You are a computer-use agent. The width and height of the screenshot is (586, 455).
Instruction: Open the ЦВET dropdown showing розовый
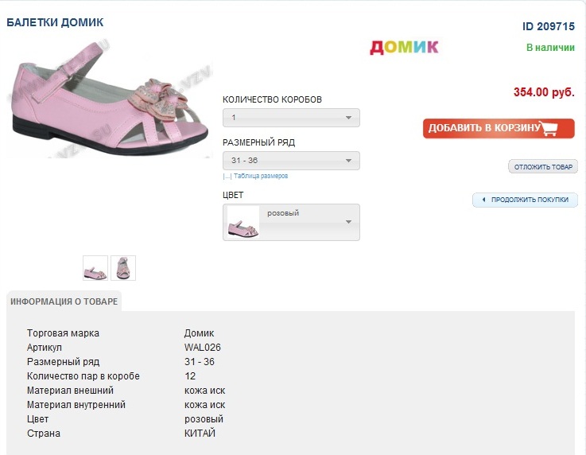click(x=291, y=222)
